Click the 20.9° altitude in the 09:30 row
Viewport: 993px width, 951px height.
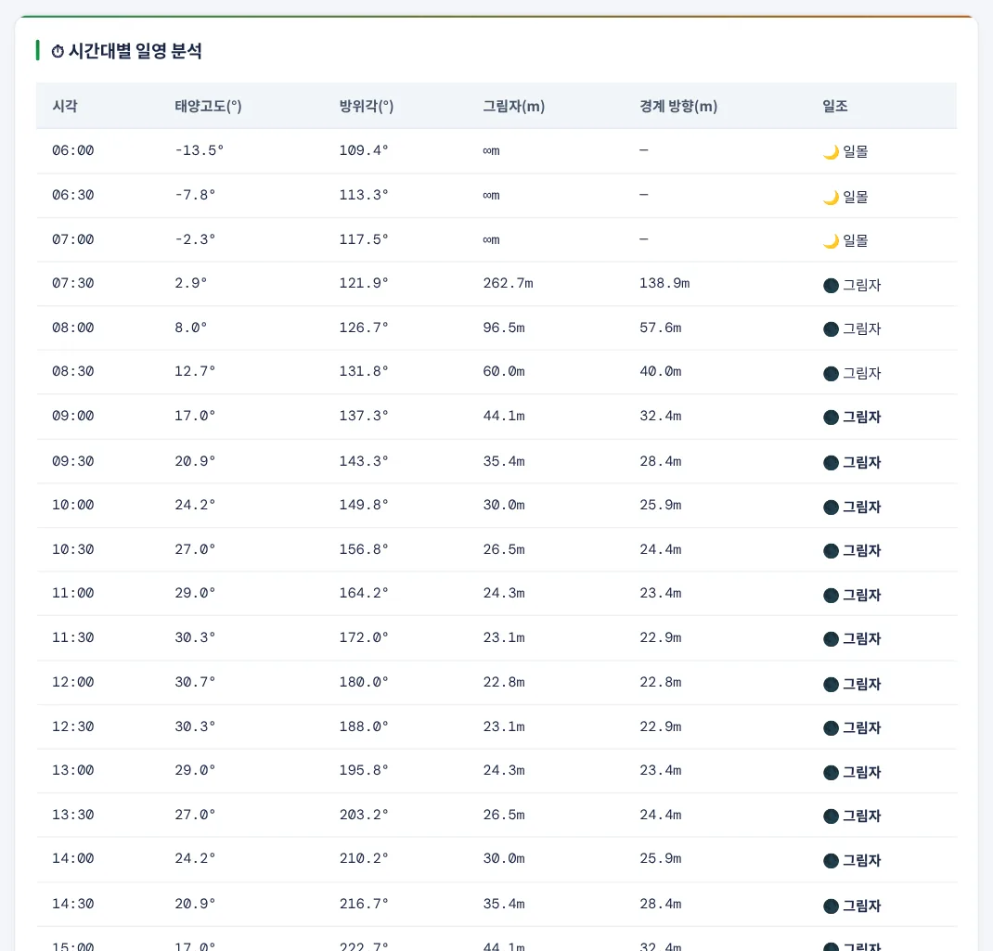tap(195, 461)
